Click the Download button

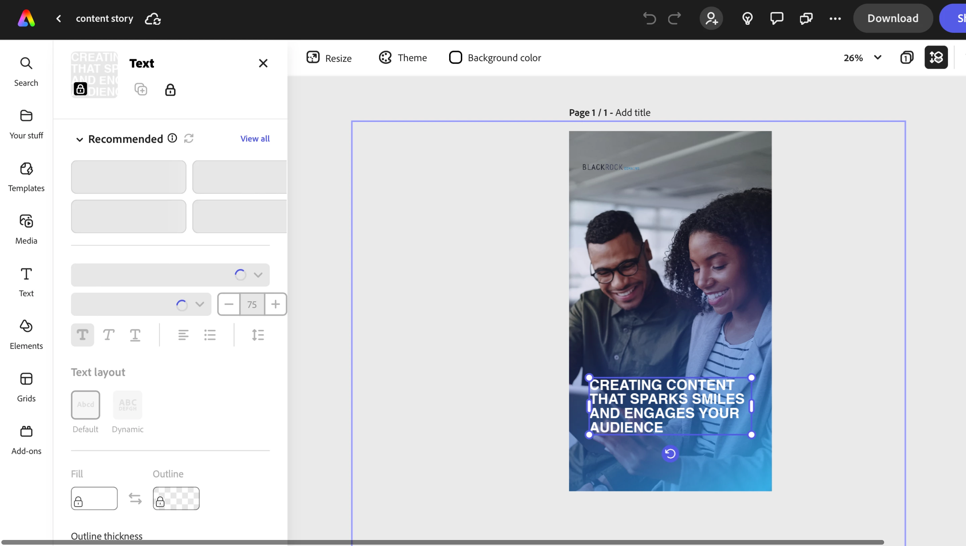[x=893, y=18]
